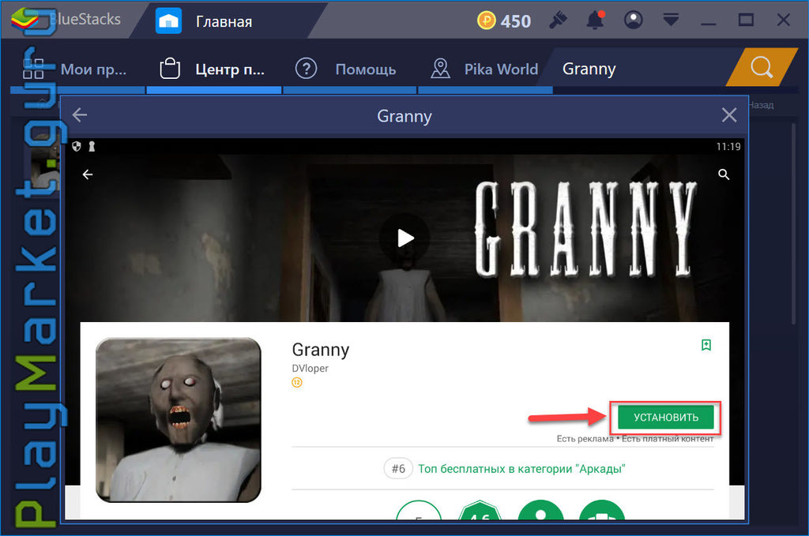809x536 pixels.
Task: Click the BlueStacks coin balance 450
Action: coord(503,21)
